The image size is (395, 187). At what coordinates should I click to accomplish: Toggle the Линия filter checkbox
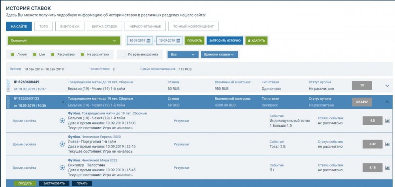click(13, 54)
